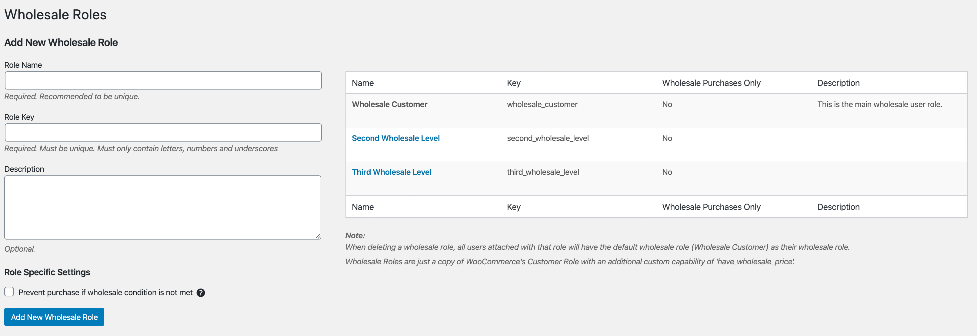Click the Wholesale Customer role name
This screenshot has width=977, height=336.
pos(389,104)
